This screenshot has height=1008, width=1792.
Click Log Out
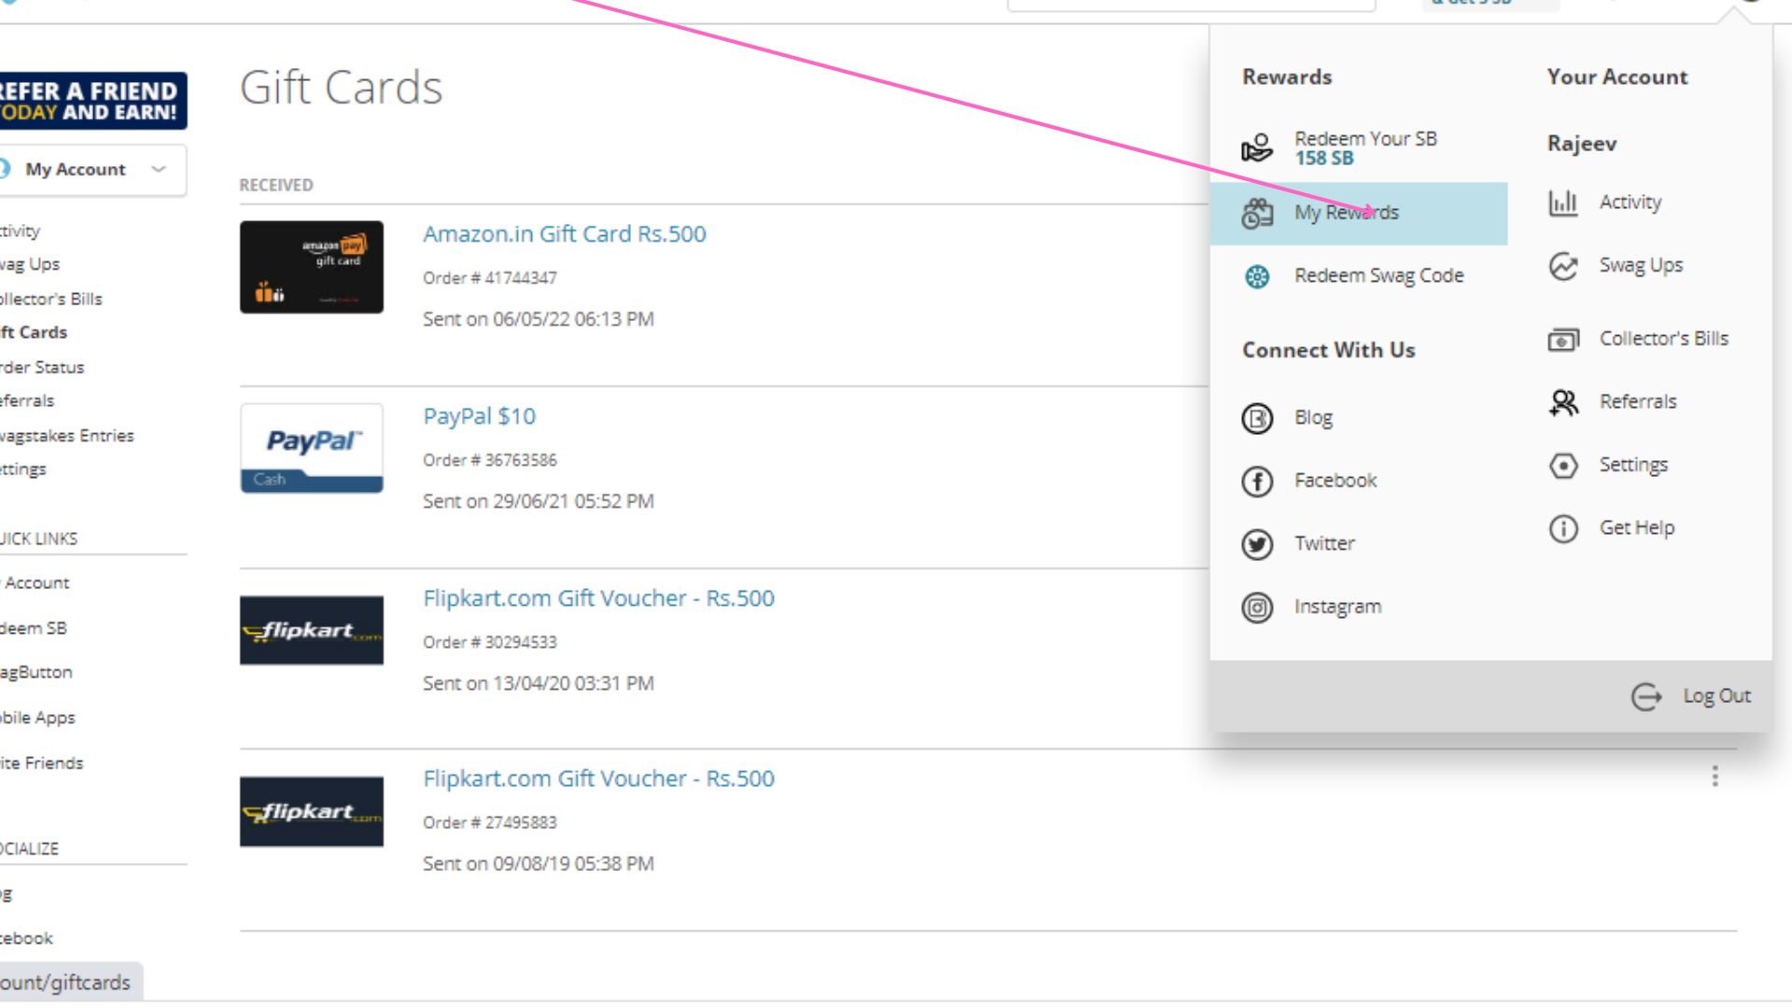tap(1716, 696)
